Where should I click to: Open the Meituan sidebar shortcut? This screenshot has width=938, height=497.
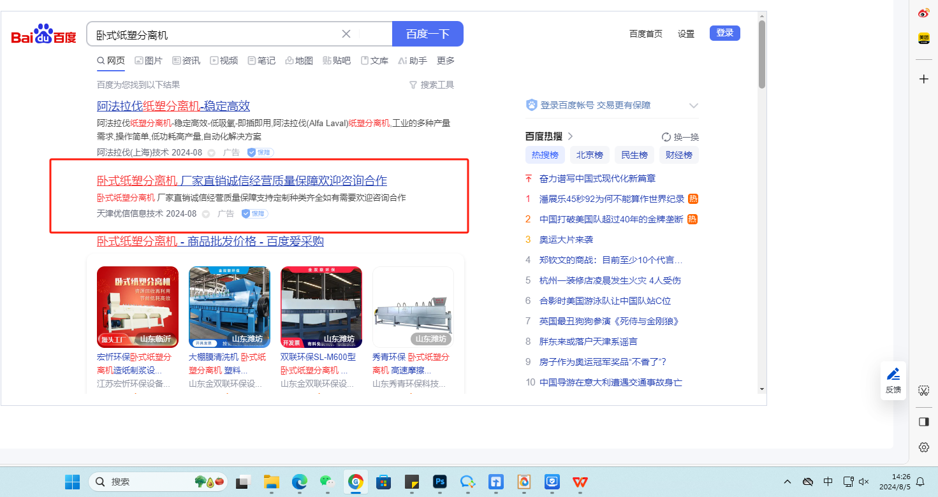click(x=923, y=39)
